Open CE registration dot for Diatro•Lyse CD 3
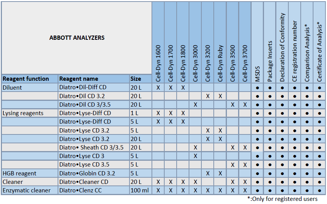This screenshot has width=327, height=204. 295,156
